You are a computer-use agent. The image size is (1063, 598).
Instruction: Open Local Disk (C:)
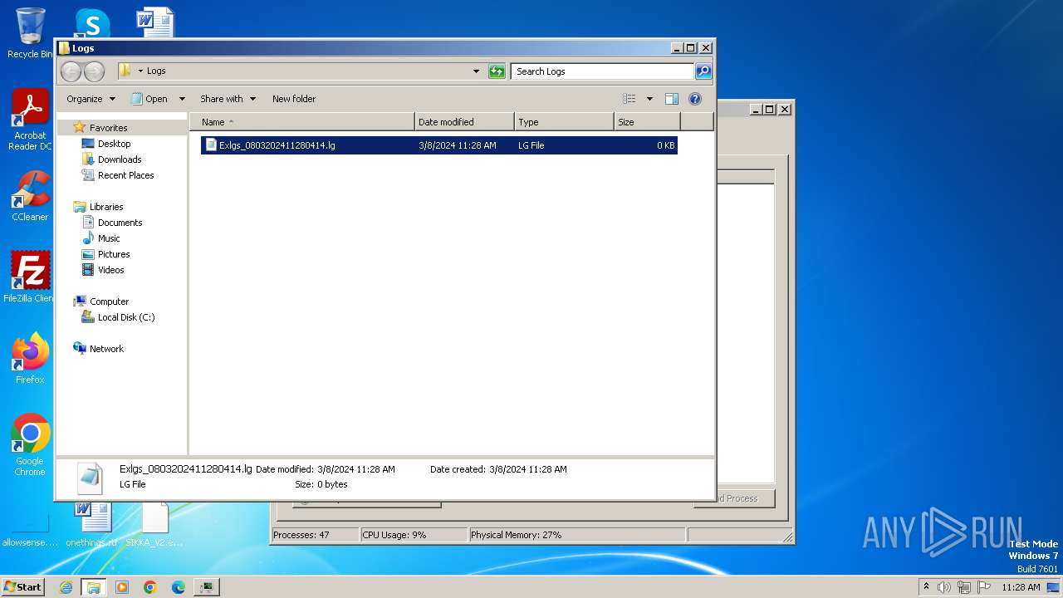click(126, 317)
